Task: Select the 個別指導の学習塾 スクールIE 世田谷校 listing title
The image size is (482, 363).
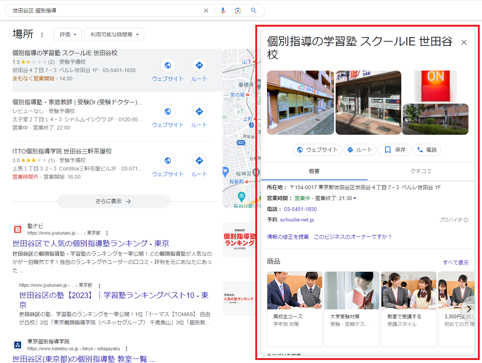Action: (65, 53)
